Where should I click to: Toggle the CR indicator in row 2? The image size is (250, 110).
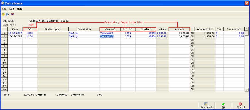tap(192, 37)
